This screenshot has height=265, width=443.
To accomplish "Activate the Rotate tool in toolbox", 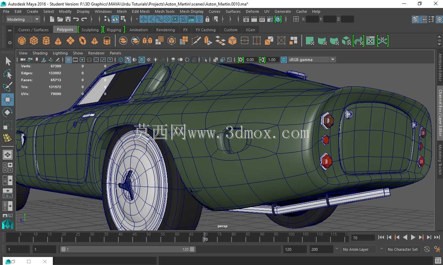I will click(x=8, y=112).
